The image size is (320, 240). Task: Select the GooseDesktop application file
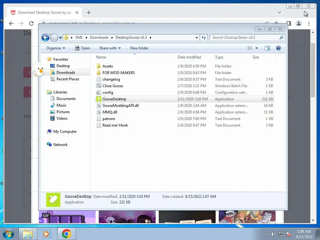coord(184,99)
